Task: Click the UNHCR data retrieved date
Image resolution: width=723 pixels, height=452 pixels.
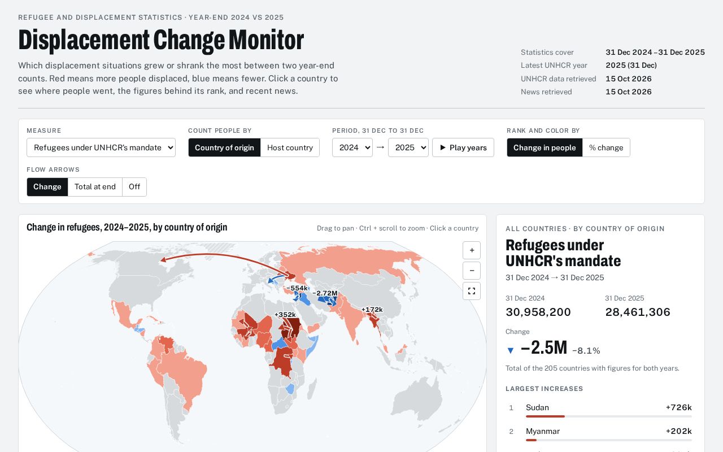Action: coord(629,79)
